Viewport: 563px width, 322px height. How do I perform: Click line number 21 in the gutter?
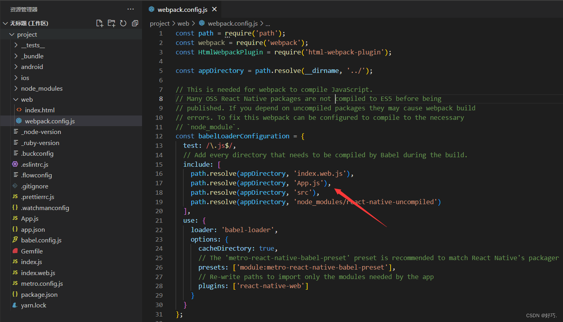pyautogui.click(x=159, y=220)
